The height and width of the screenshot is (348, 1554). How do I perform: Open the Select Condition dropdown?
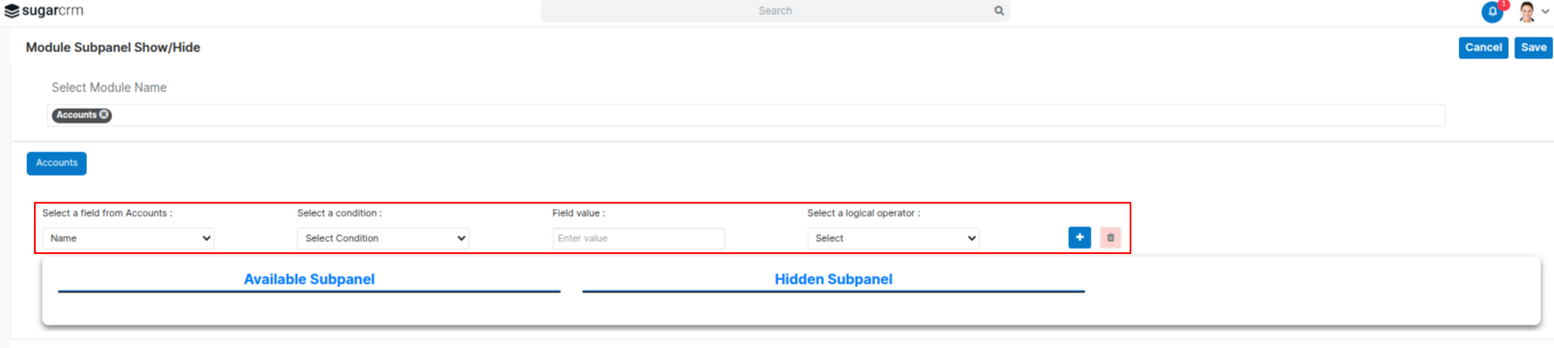click(x=383, y=238)
